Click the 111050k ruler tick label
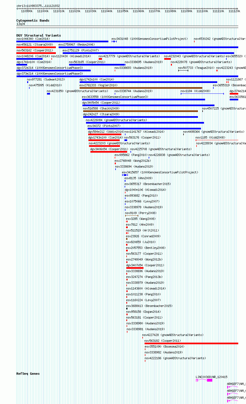246x404 pixels. point(122,11)
